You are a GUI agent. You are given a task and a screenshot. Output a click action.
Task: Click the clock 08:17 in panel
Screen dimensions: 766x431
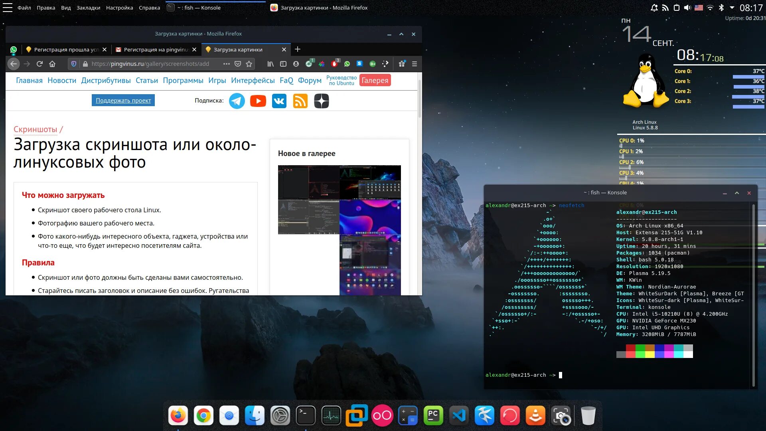point(751,8)
